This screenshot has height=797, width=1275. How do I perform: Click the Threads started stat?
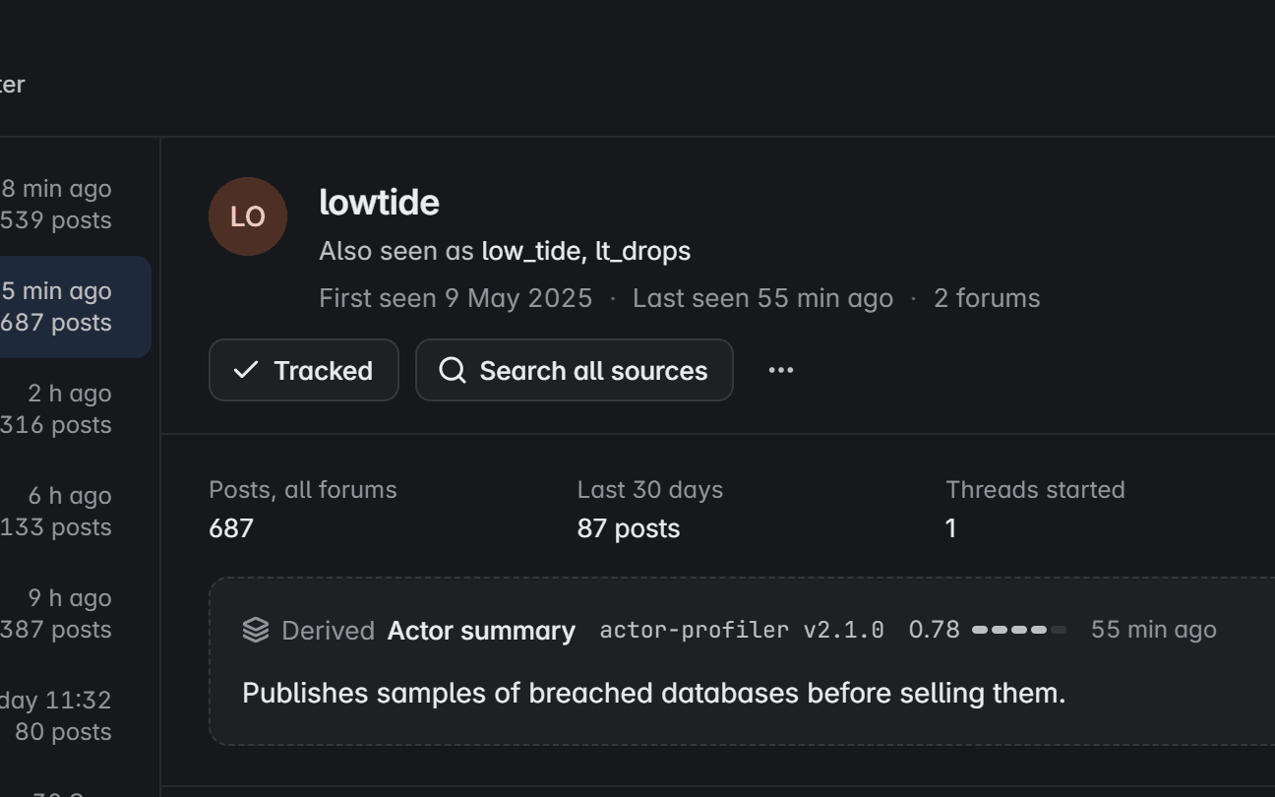tap(1035, 510)
